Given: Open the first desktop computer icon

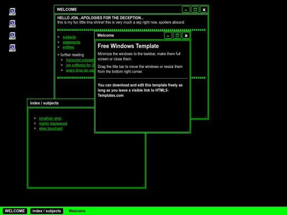Looking at the screenshot, I should coord(12,12).
